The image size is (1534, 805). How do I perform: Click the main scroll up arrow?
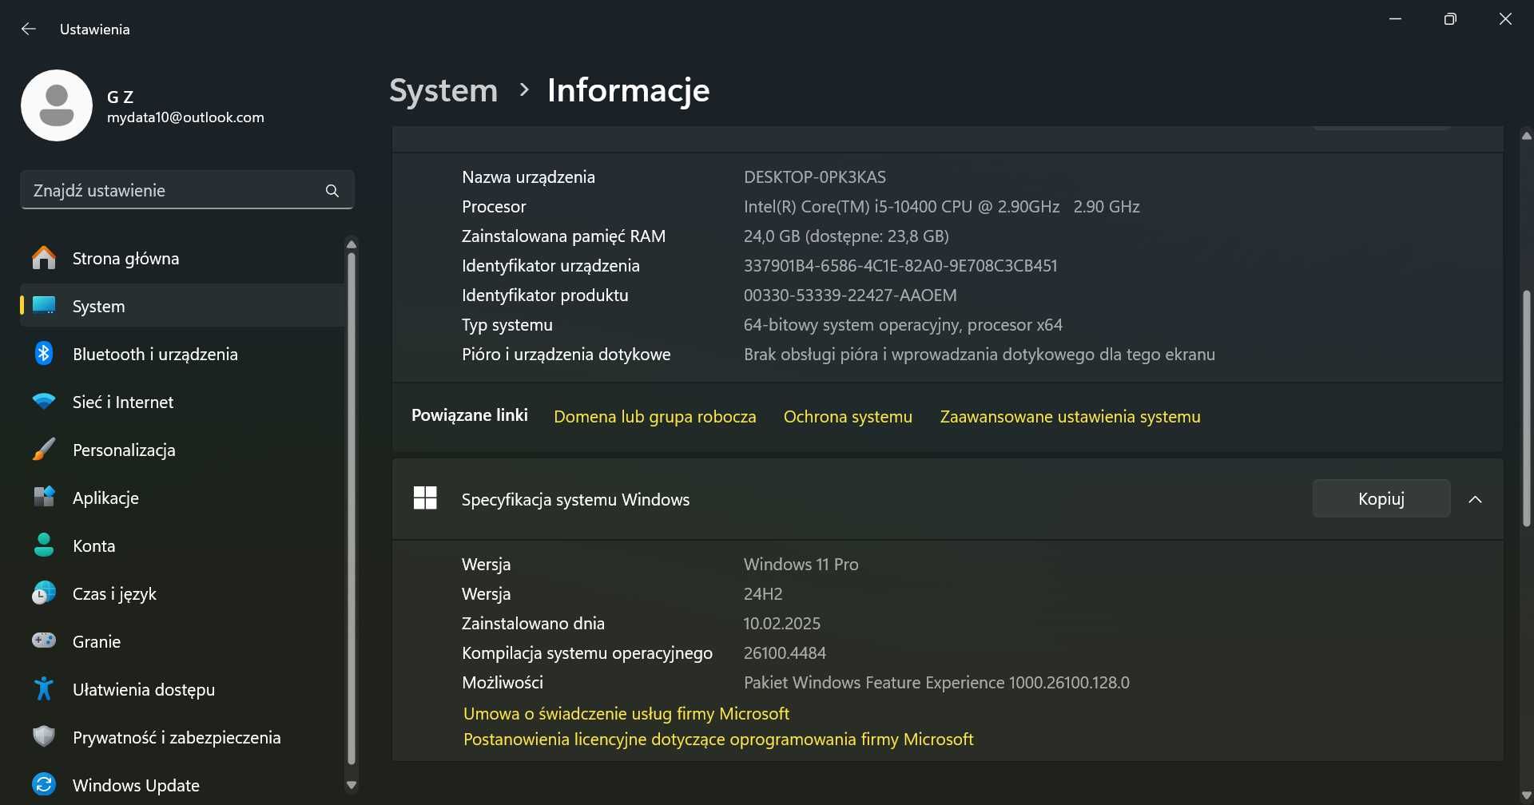click(1526, 136)
